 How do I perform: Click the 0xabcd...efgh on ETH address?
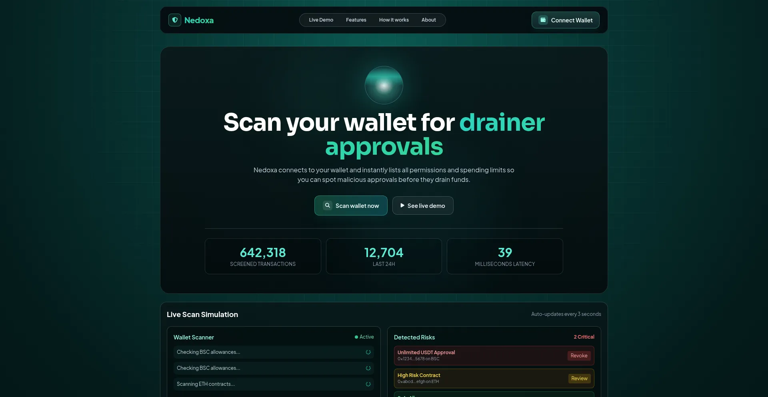[418, 382]
